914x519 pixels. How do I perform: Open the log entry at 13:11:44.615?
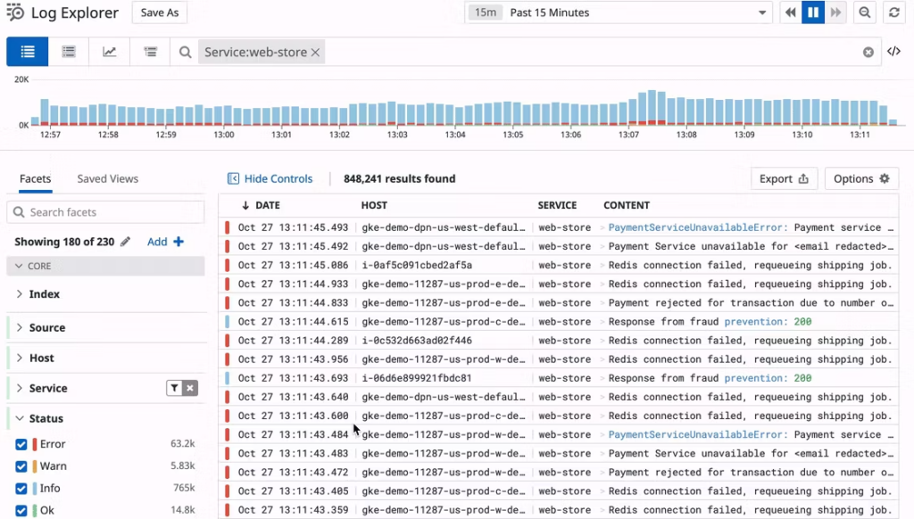point(559,322)
